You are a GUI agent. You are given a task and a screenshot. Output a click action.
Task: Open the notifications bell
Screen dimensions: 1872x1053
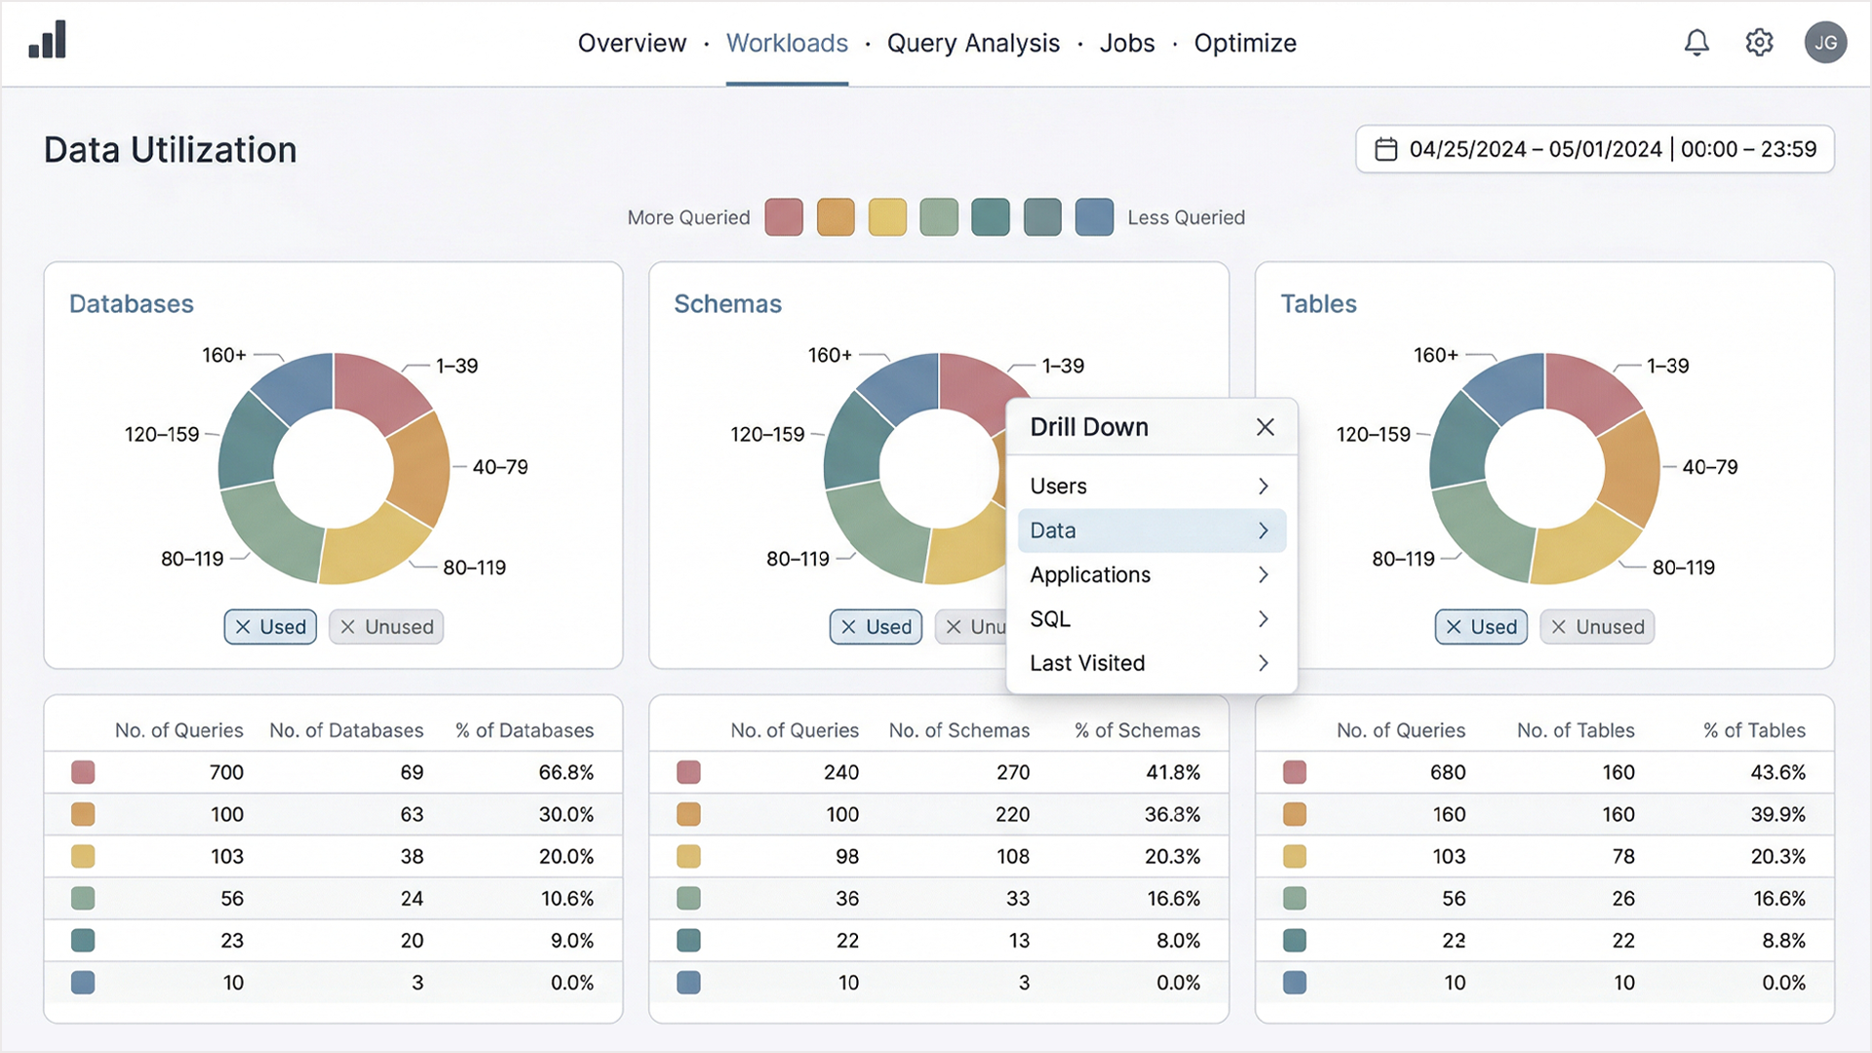click(x=1696, y=43)
